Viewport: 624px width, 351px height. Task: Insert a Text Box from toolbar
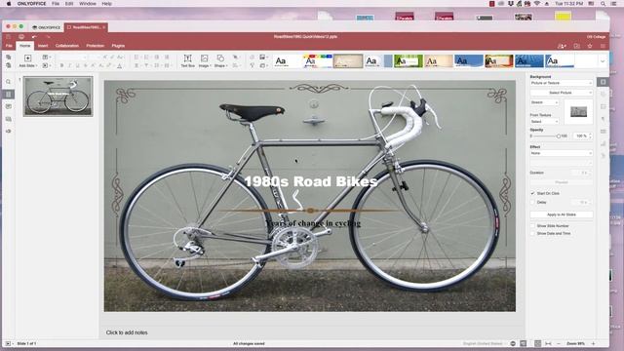187,60
